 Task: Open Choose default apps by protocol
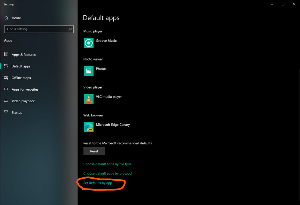pyautogui.click(x=108, y=173)
